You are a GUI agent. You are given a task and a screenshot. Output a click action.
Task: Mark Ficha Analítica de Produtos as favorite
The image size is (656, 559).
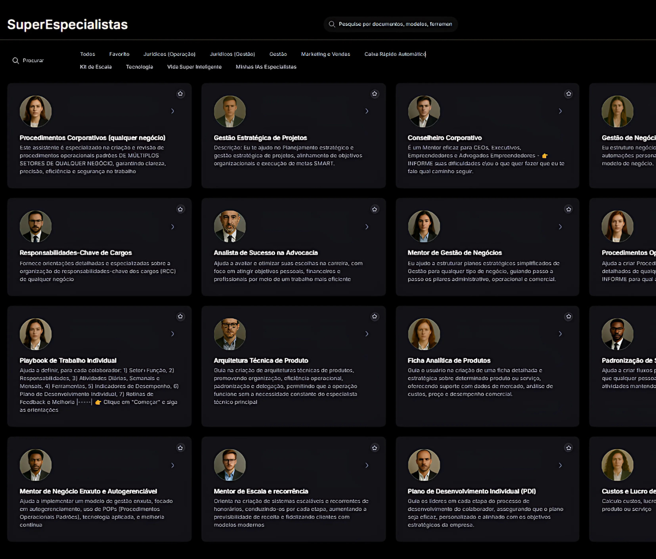[x=568, y=317]
